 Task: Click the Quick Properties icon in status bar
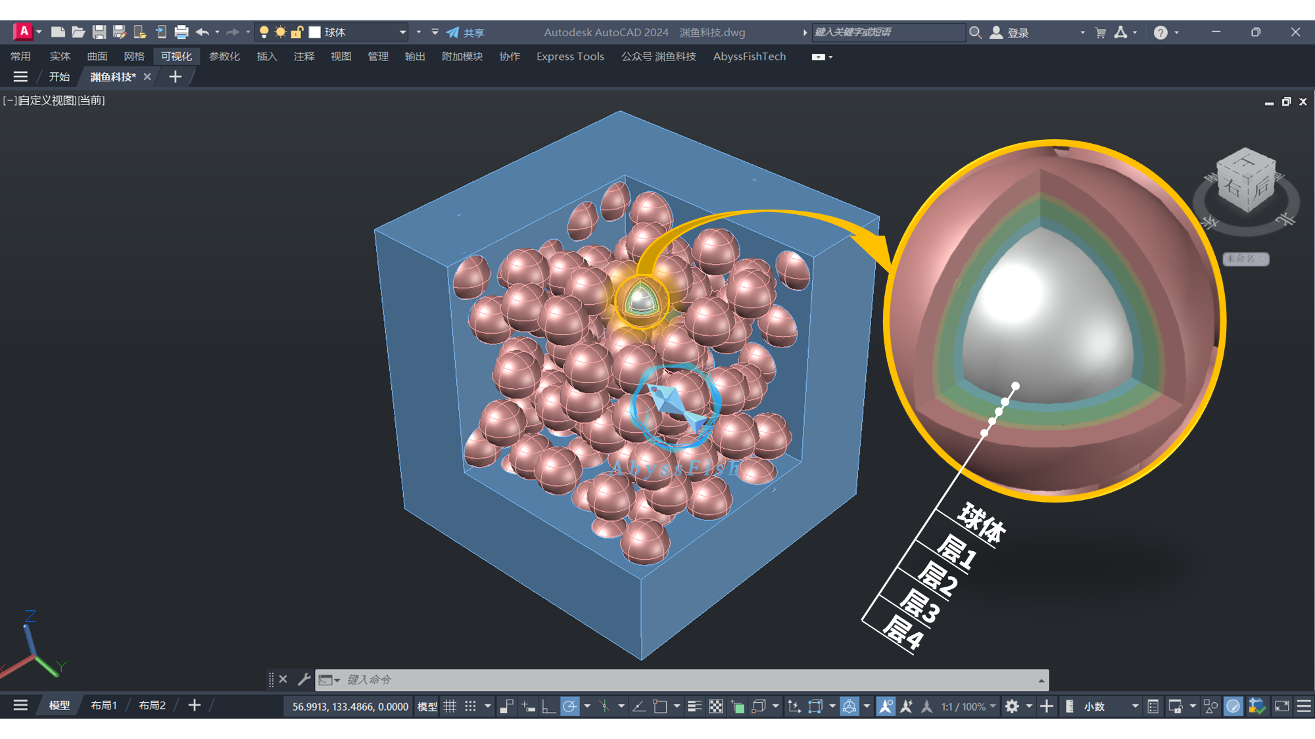coord(1153,706)
